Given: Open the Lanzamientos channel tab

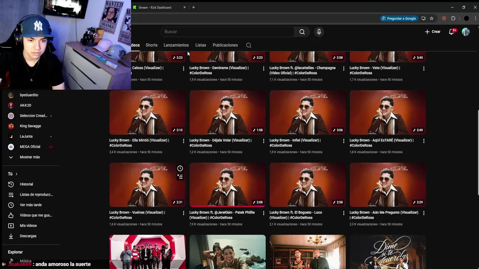Looking at the screenshot, I should tap(176, 45).
